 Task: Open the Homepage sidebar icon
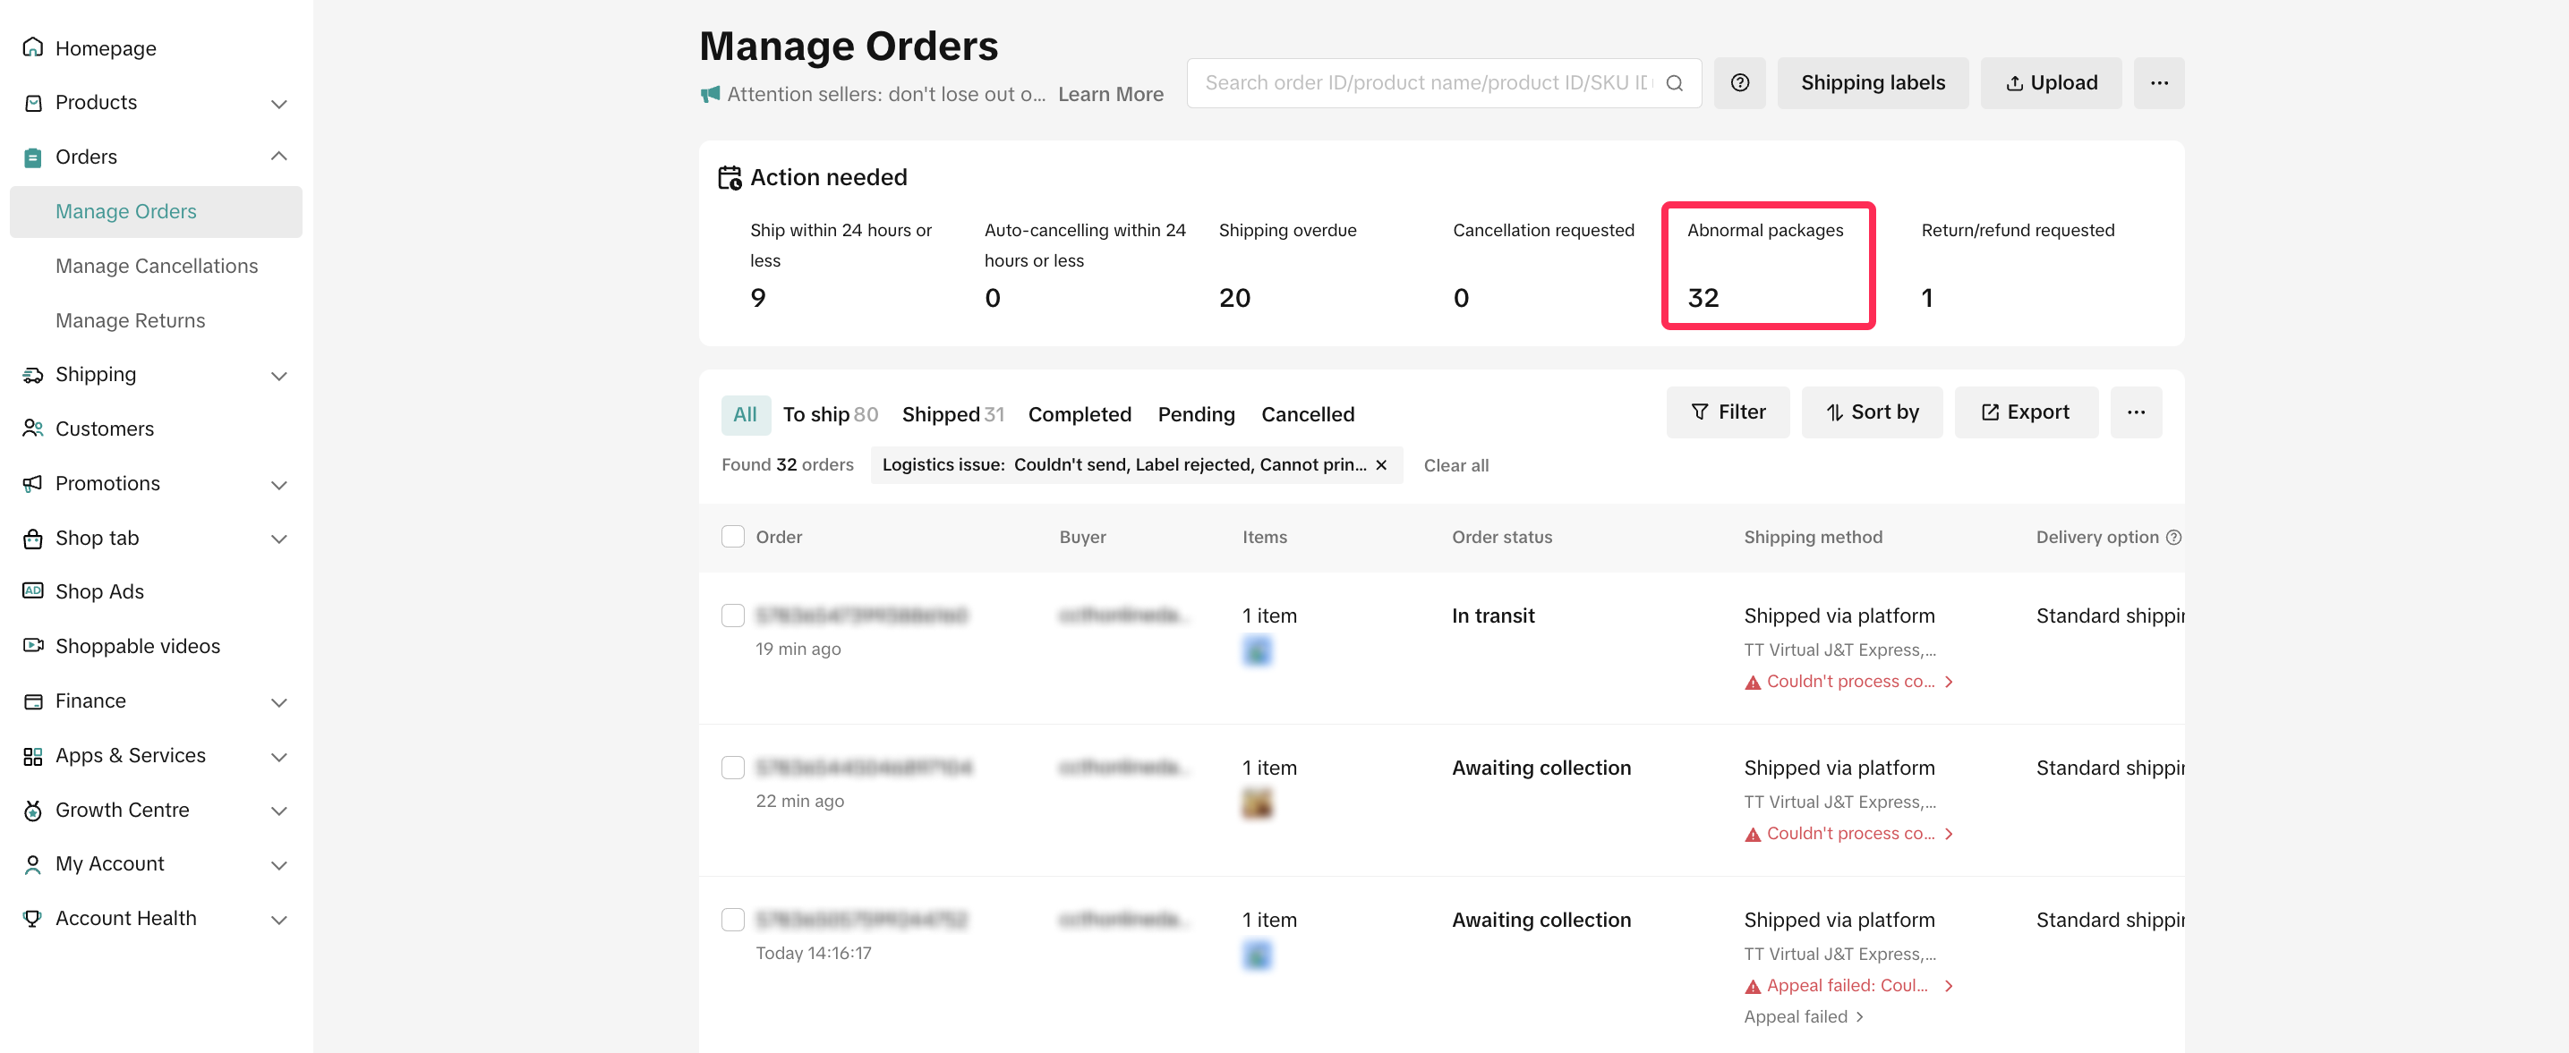tap(33, 48)
